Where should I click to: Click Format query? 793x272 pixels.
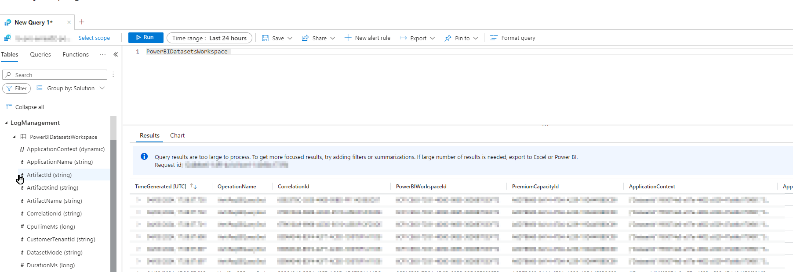pos(513,38)
